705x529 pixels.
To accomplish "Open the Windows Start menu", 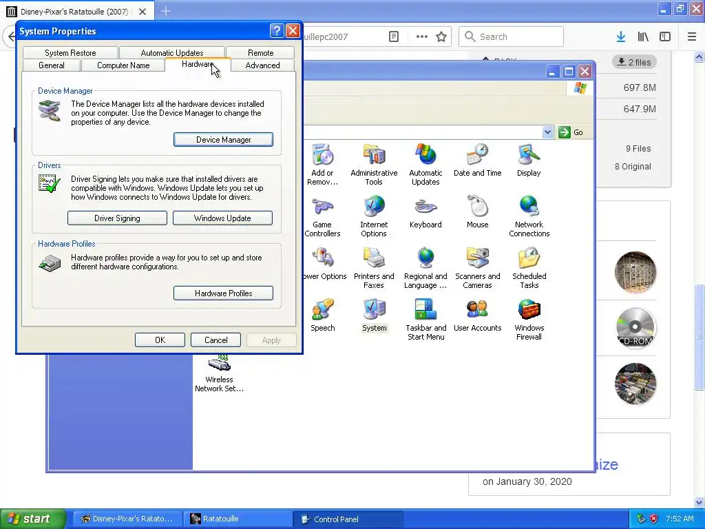I will coord(32,519).
